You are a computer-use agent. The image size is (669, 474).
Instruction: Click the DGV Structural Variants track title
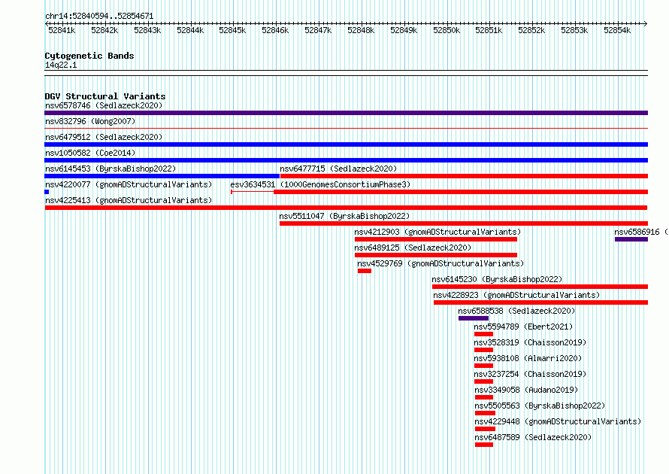coord(105,96)
